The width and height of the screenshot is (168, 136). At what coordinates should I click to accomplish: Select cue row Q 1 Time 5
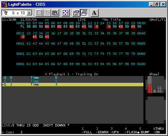click(73, 81)
